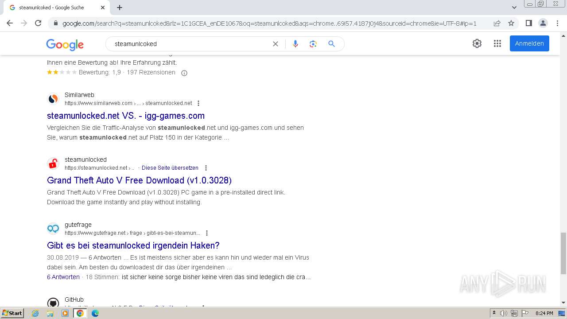Screen dimensions: 567x319
Task: Share this page from address bar
Action: (x=497, y=23)
